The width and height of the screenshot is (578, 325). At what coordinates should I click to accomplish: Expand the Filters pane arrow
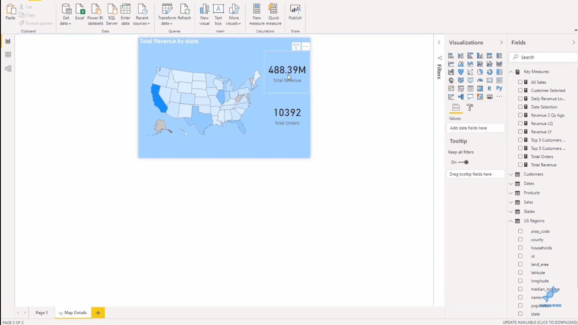tap(439, 42)
